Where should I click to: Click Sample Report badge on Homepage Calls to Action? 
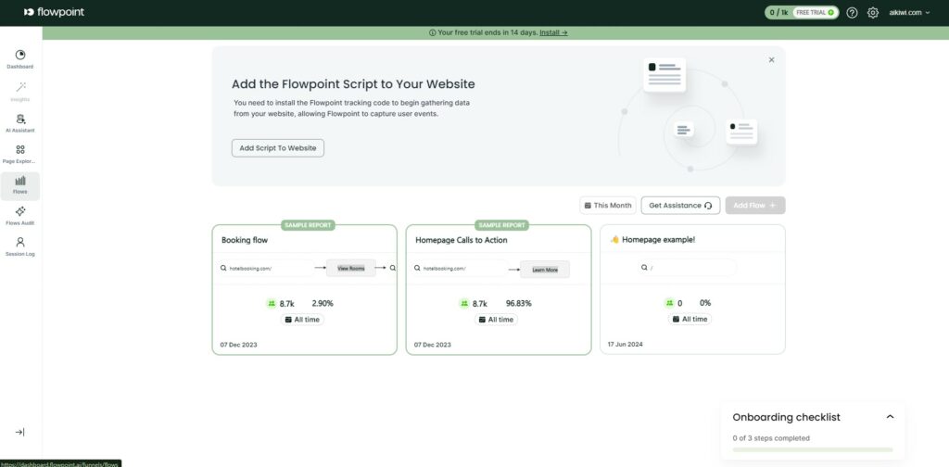pos(501,225)
